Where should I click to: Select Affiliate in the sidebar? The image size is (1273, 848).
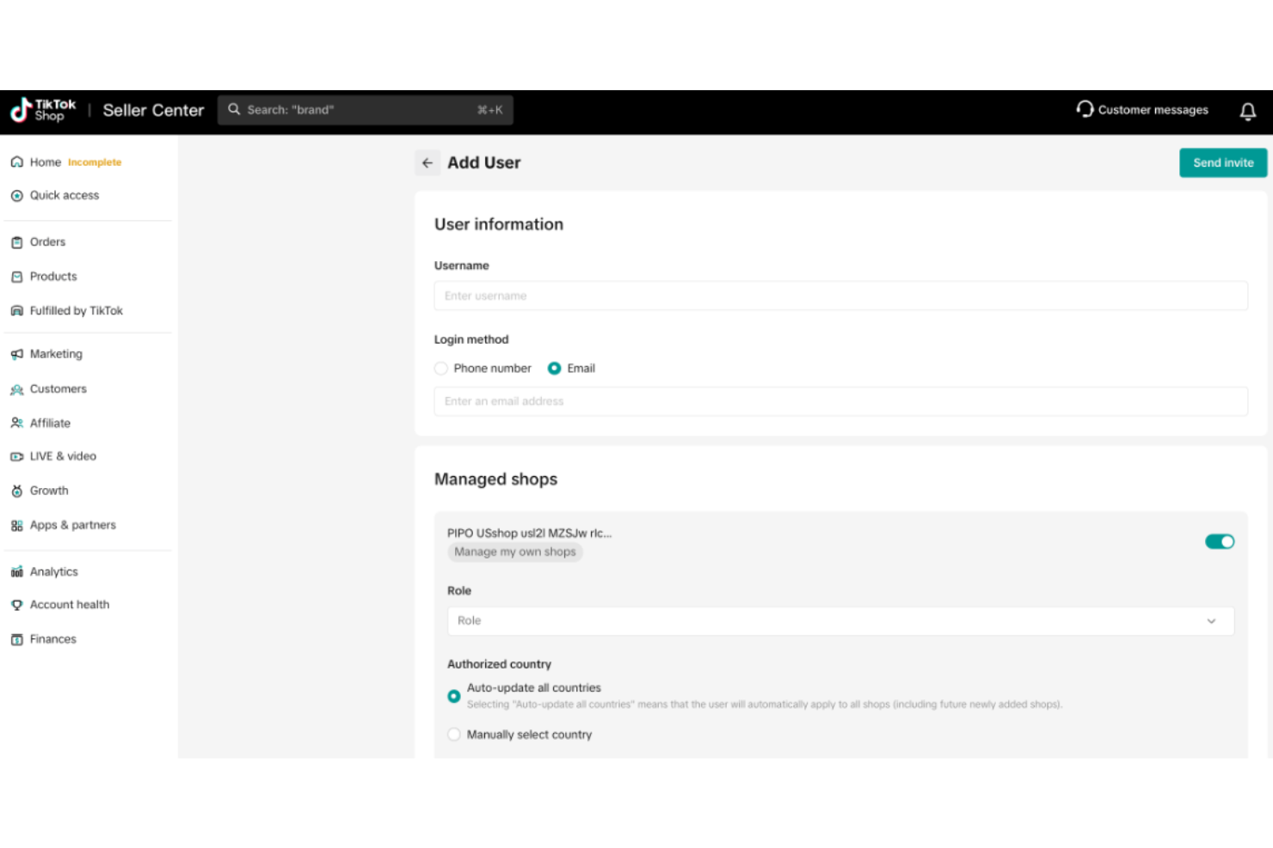(50, 423)
